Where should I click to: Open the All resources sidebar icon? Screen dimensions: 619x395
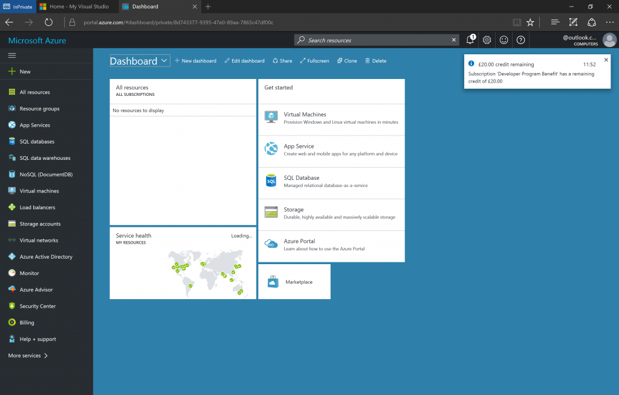coord(12,92)
